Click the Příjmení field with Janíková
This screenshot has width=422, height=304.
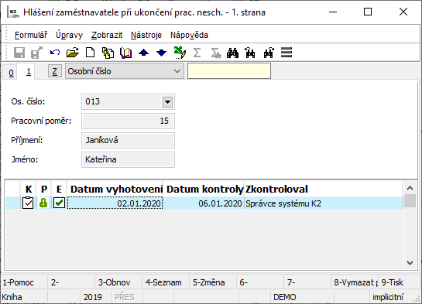click(x=128, y=140)
